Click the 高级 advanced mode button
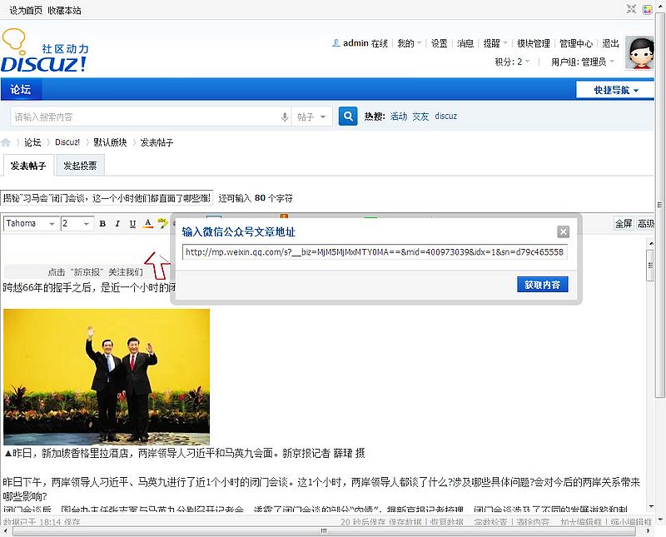Viewport: 666px width, 537px height. [x=645, y=223]
